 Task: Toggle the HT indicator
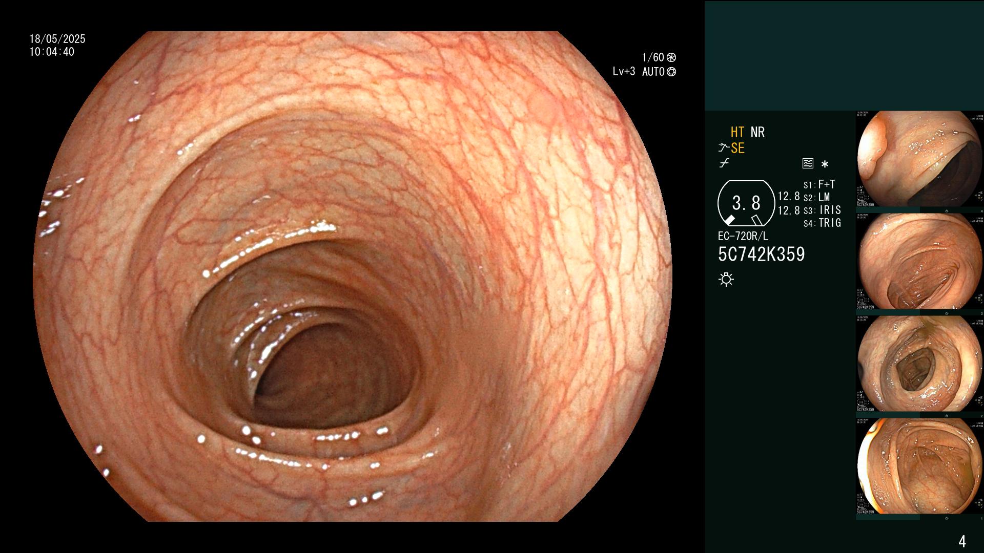(737, 132)
